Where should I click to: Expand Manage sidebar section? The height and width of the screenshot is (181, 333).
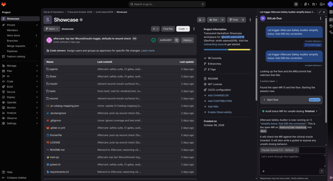20,66
